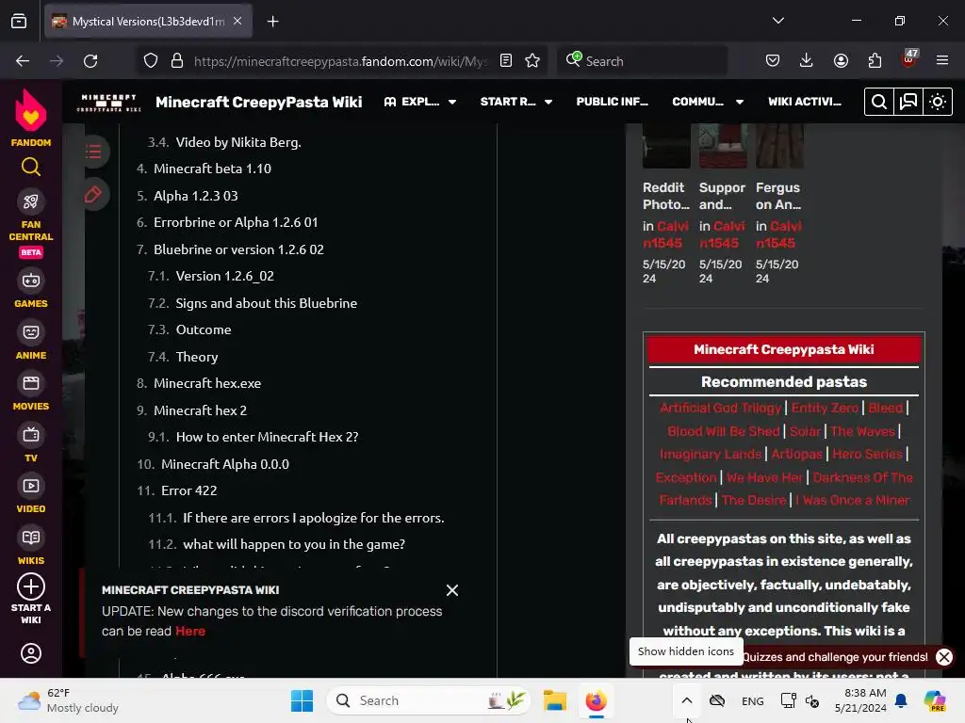
Task: Switch the wiki light/dark theme
Action: [x=938, y=102]
